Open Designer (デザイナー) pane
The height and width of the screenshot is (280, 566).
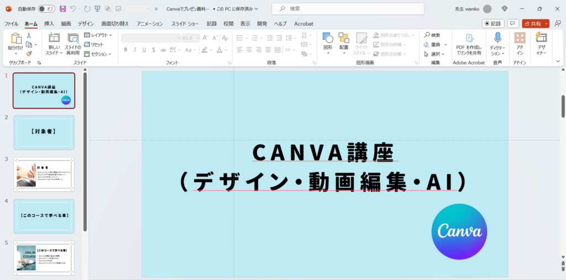click(541, 40)
